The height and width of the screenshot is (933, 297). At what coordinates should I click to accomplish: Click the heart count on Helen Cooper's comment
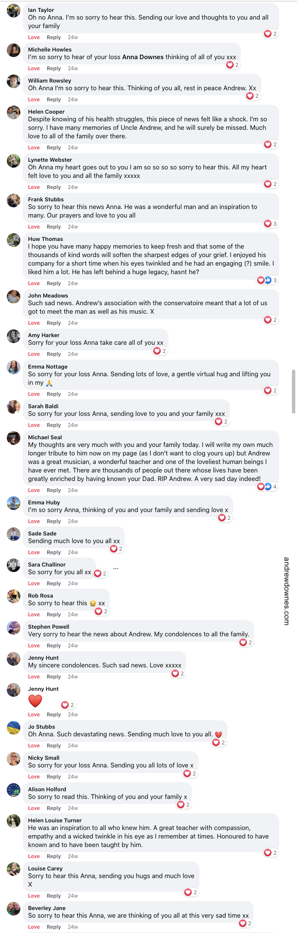pyautogui.click(x=270, y=144)
